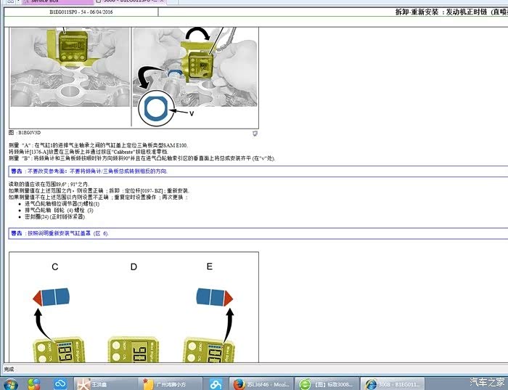The image size is (508, 390).
Task: Click the Windows Start button
Action: (10, 383)
